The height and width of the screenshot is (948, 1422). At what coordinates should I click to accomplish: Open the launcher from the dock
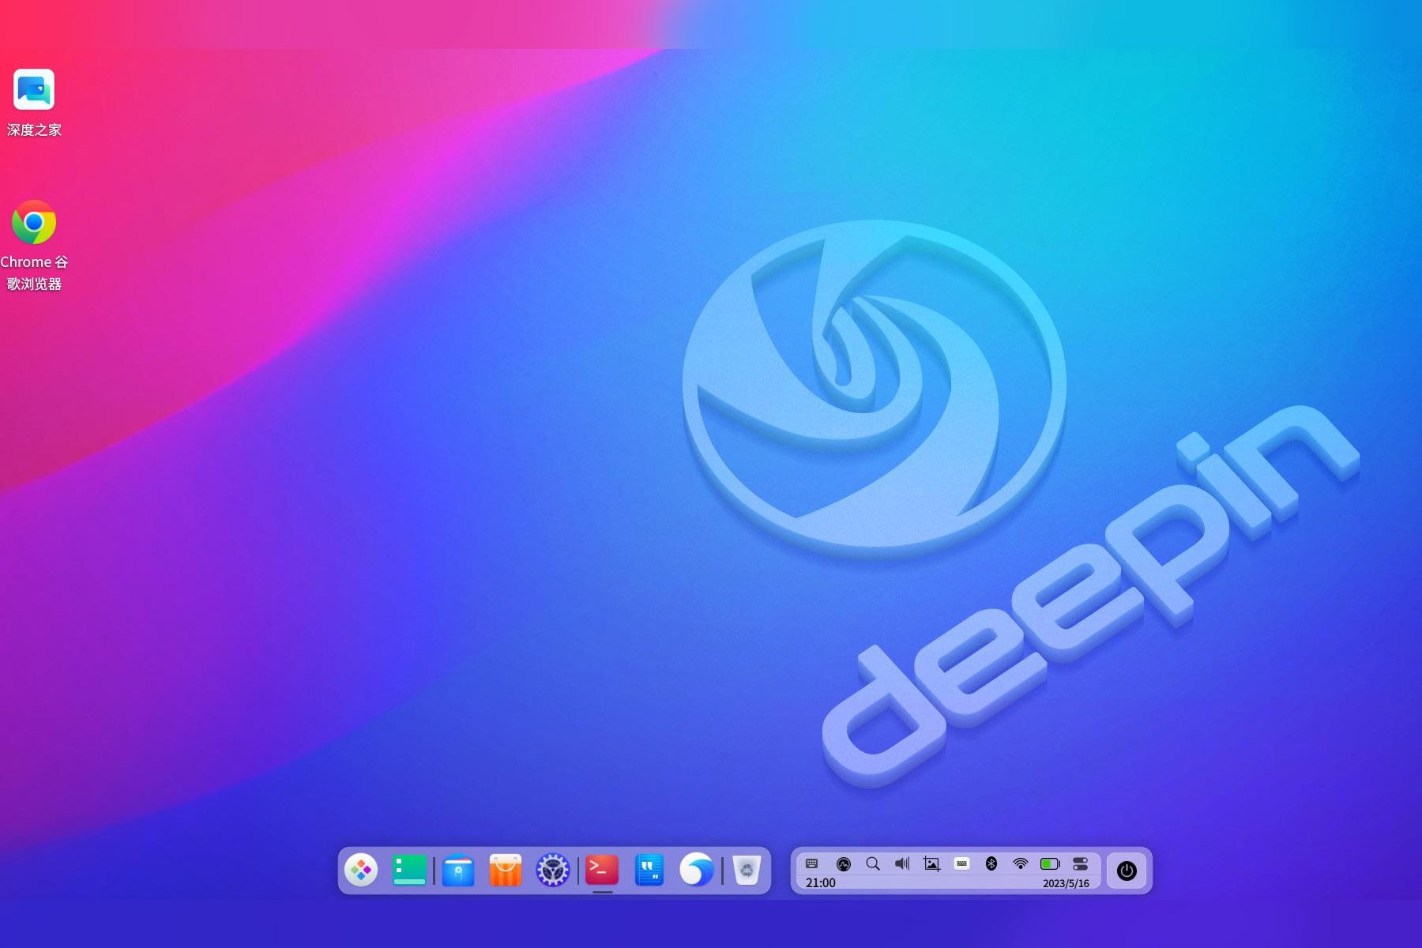click(x=361, y=870)
